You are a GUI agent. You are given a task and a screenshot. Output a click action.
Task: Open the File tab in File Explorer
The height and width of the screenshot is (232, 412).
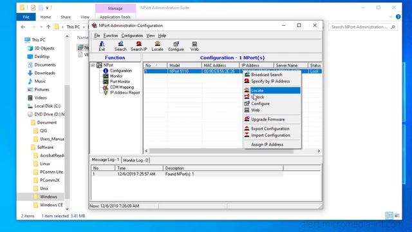click(x=26, y=17)
